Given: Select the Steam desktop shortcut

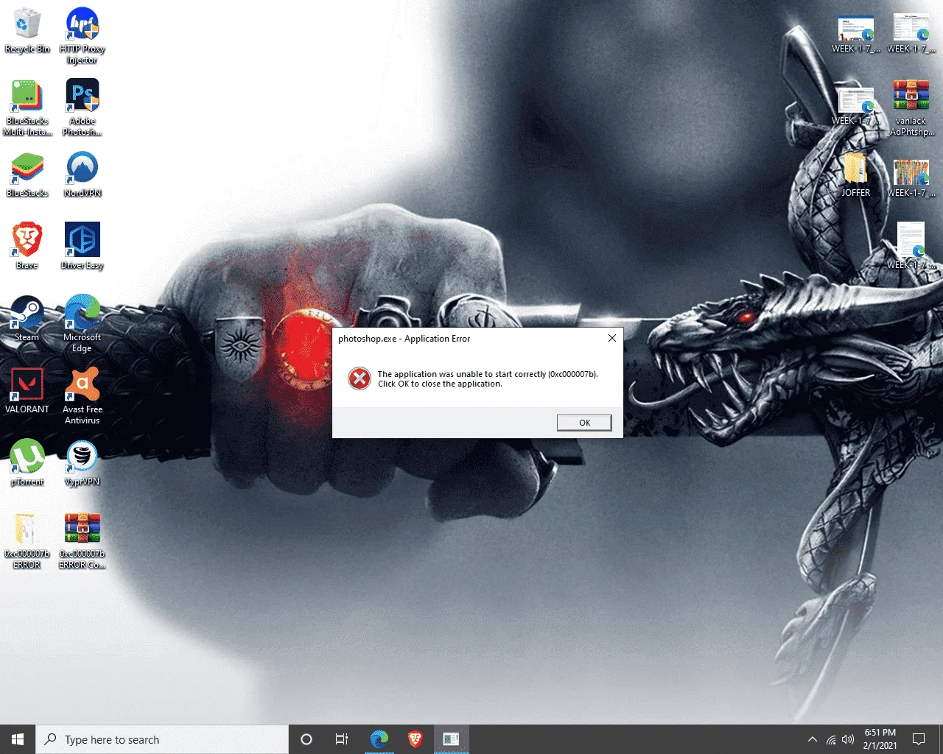Looking at the screenshot, I should [x=27, y=319].
